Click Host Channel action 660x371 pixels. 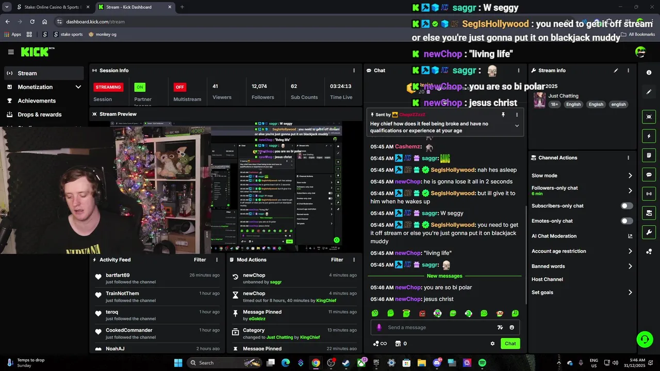click(547, 279)
